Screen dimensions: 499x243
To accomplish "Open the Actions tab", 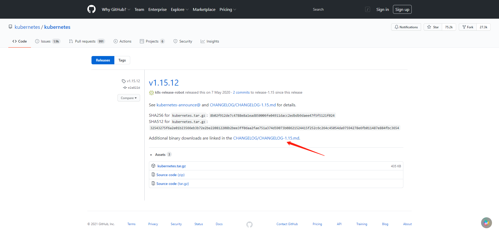I will coord(122,41).
